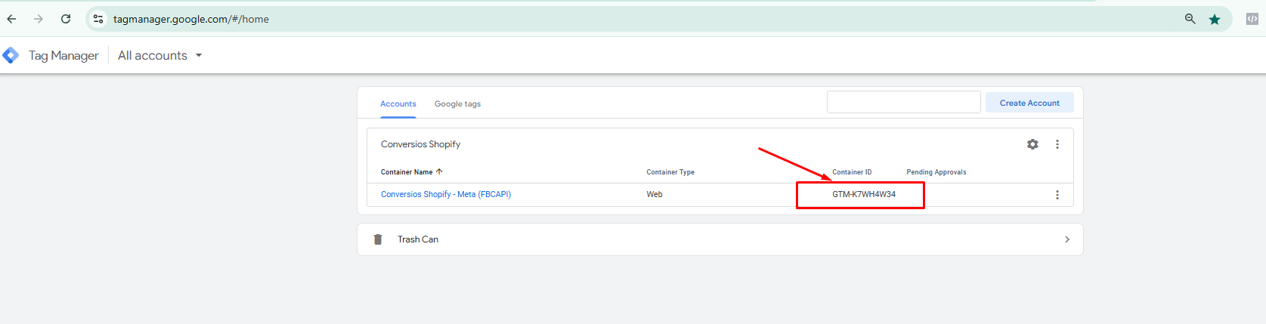Go back with the browser back arrow

click(x=11, y=19)
